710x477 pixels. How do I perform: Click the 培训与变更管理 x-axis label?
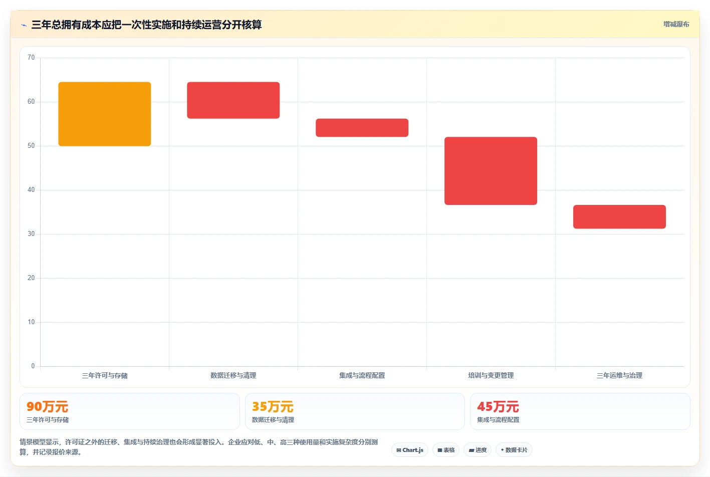click(491, 375)
